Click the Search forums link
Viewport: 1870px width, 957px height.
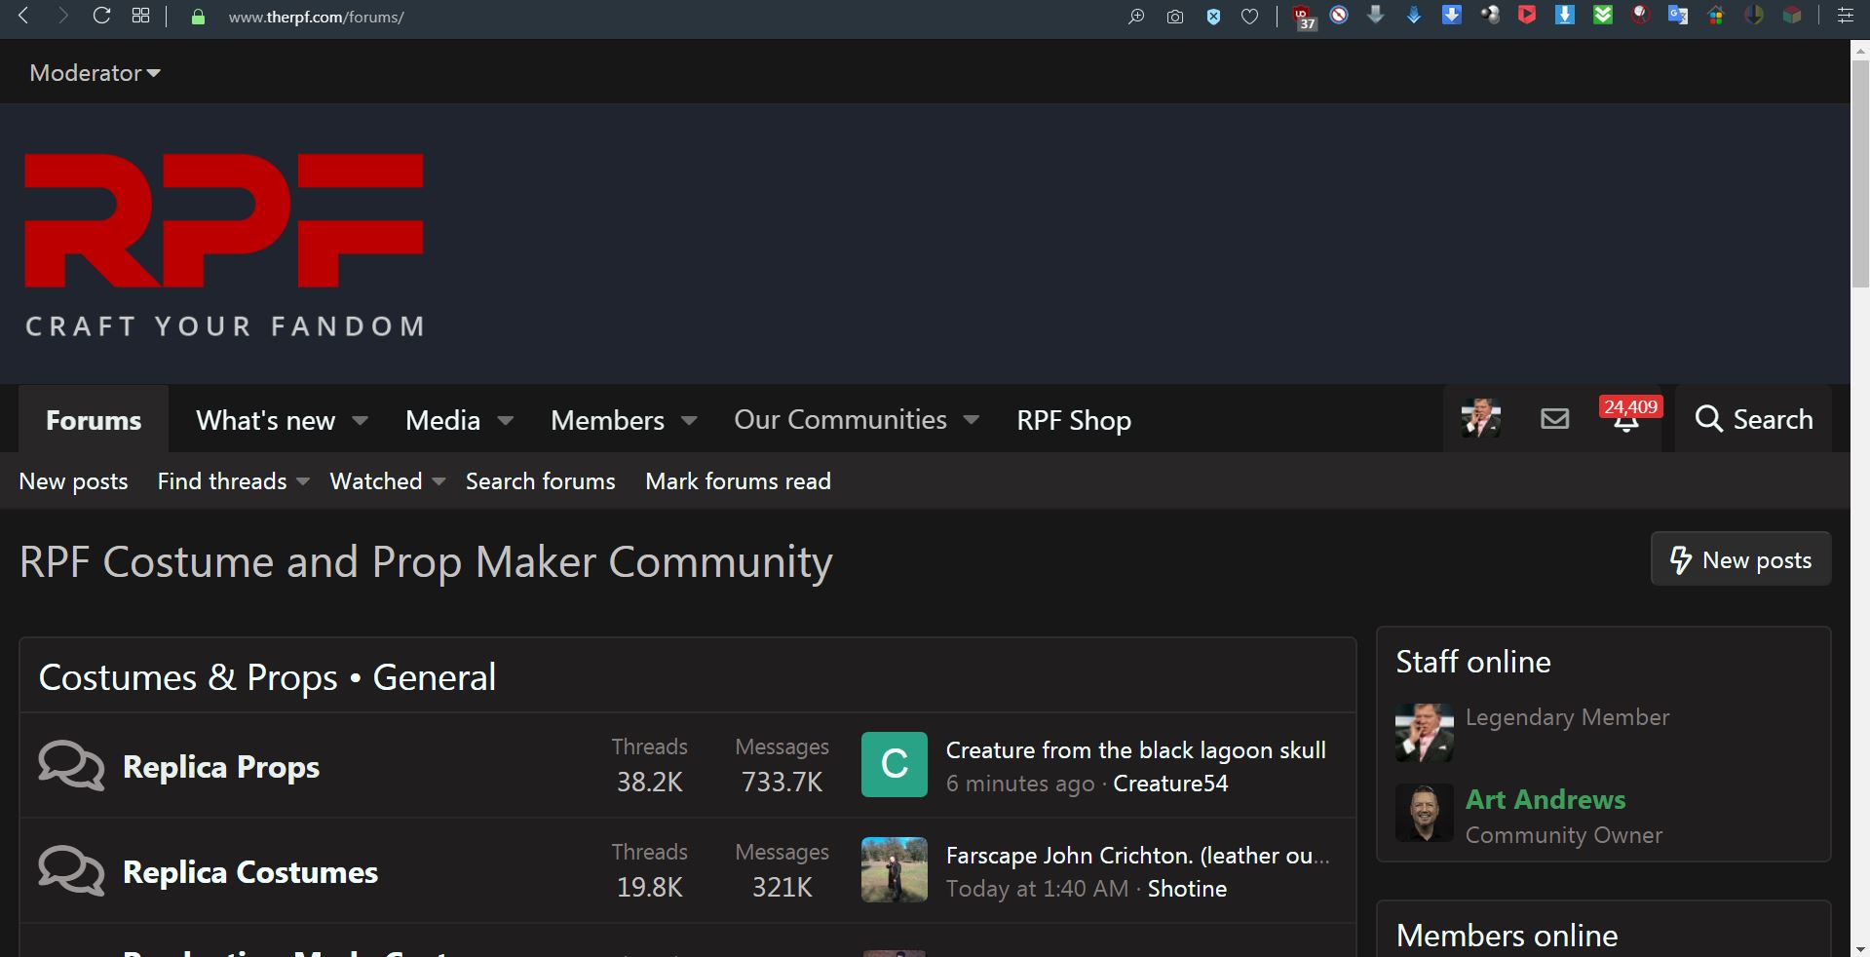[541, 481]
